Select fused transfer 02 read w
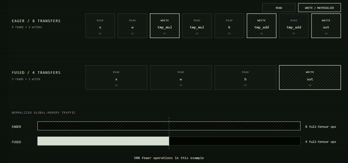Image resolution: width=348 pixels, height=163 pixels. pos(181,78)
